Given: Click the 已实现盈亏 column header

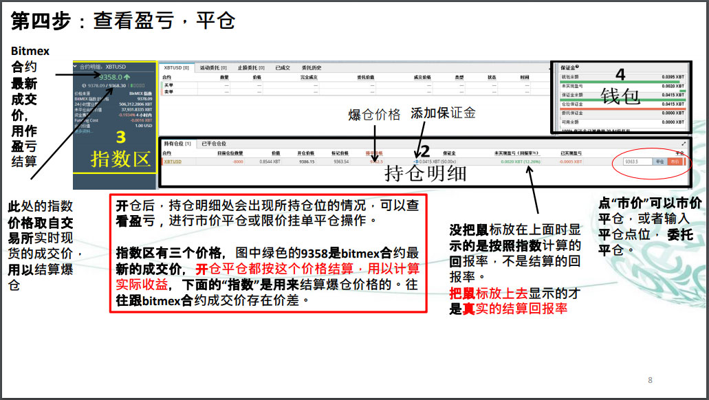Looking at the screenshot, I should [571, 153].
